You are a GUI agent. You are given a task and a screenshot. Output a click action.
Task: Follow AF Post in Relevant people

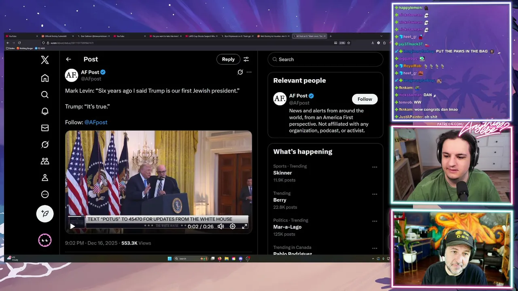[365, 99]
